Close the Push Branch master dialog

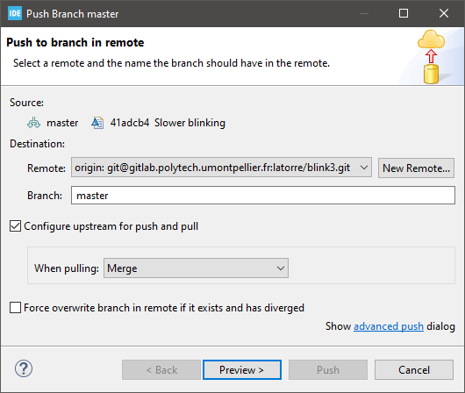[x=444, y=13]
